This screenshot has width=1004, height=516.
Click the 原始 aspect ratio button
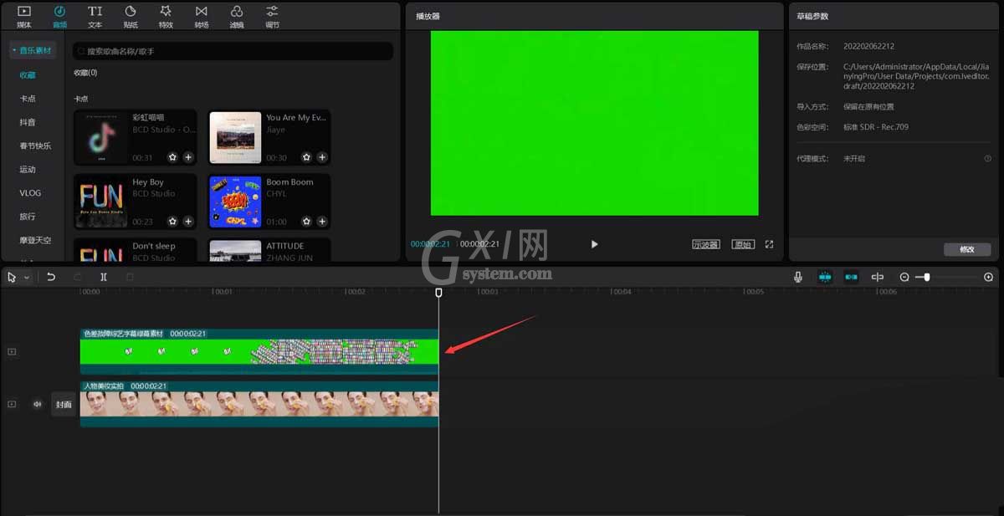(742, 244)
